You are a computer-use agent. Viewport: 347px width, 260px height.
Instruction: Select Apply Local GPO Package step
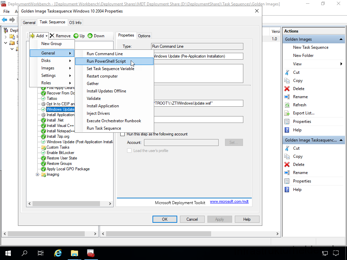[68, 169]
